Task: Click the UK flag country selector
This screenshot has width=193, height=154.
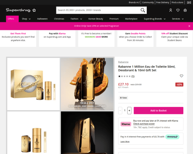Action: [x=189, y=2]
